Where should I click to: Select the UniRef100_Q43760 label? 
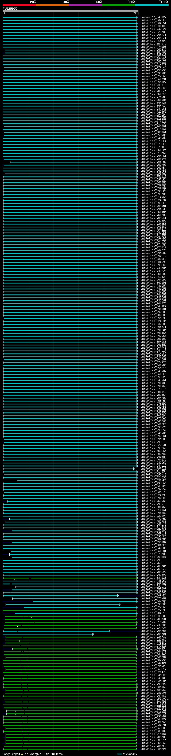pyautogui.click(x=153, y=592)
